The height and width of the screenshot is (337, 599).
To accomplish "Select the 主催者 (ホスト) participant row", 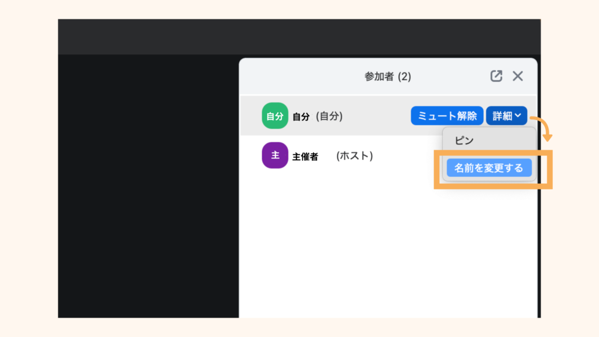I will [x=328, y=156].
